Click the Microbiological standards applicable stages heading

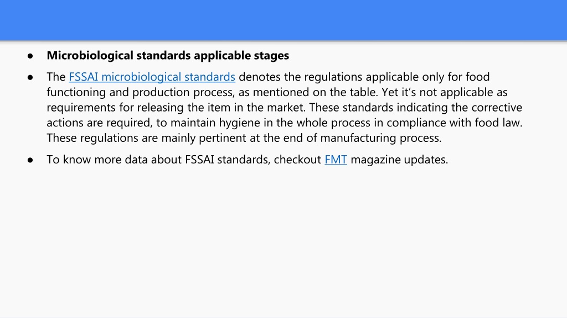pos(168,55)
